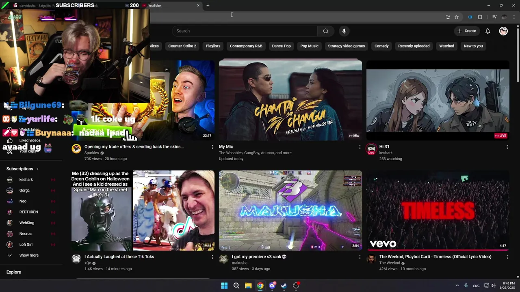Expand the Subscriptions section chevron
The height and width of the screenshot is (292, 520).
37,169
